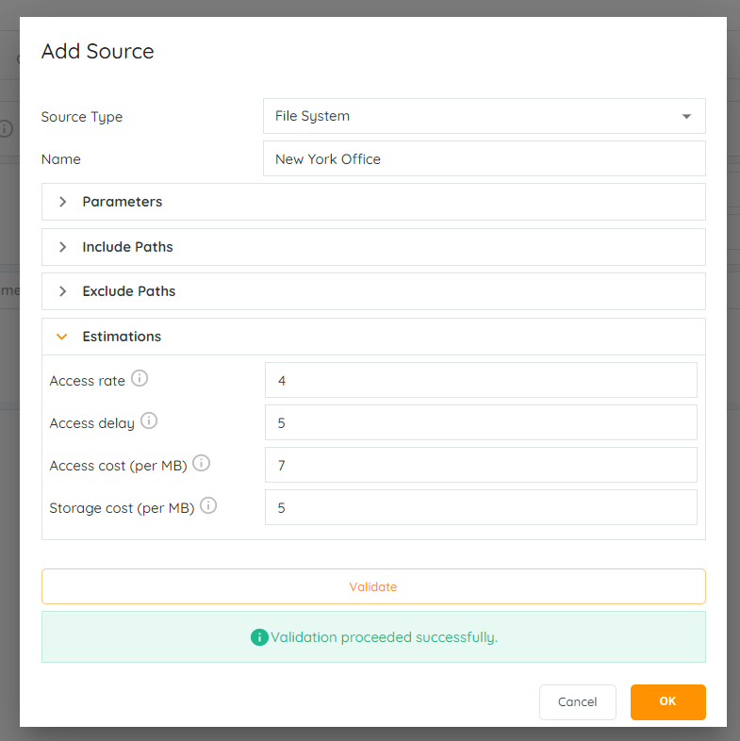Click the Access cost info icon

pyautogui.click(x=202, y=463)
